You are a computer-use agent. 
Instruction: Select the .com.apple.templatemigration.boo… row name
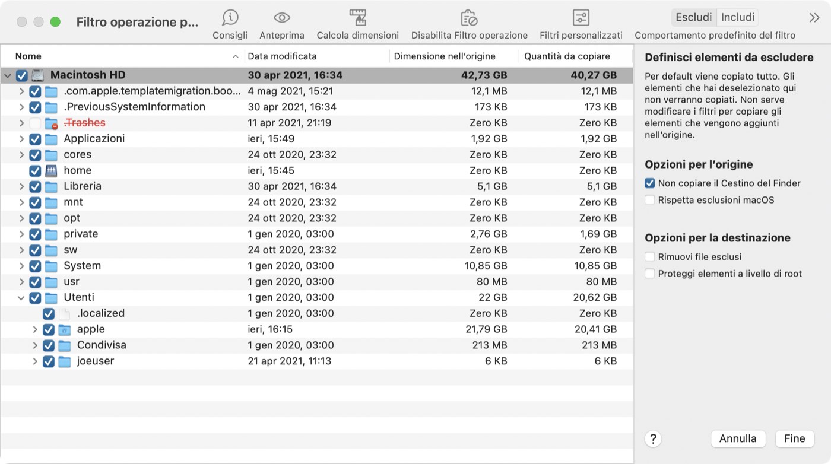coord(153,91)
